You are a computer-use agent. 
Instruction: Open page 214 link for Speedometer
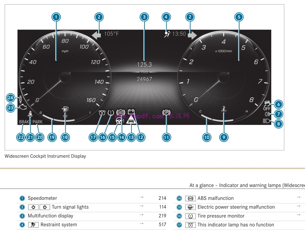click(x=162, y=198)
